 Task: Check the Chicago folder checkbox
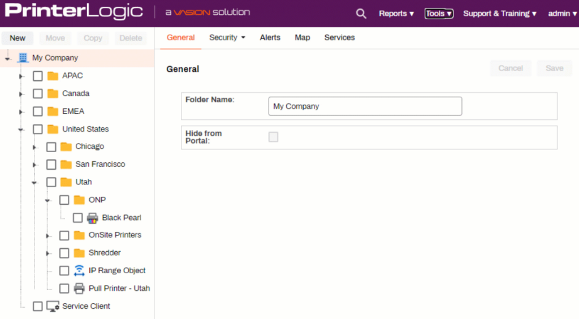51,147
